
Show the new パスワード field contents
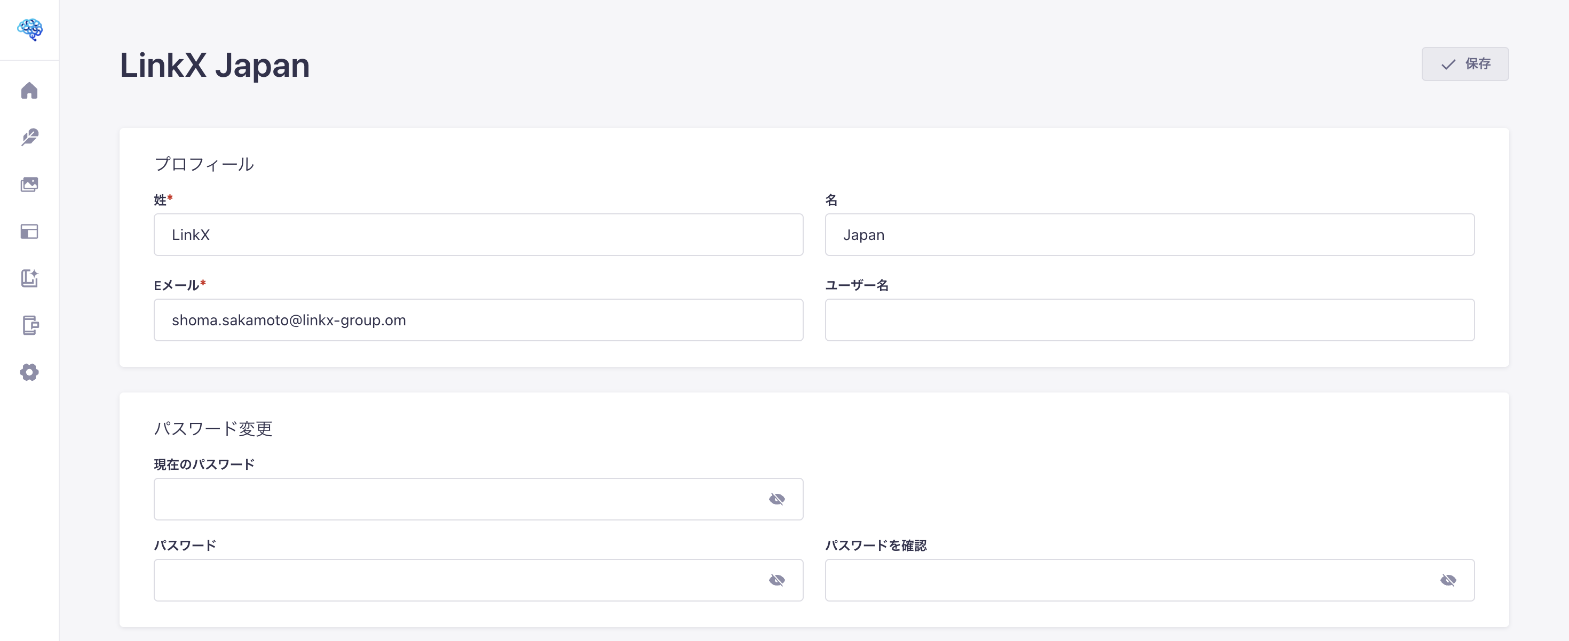(776, 580)
